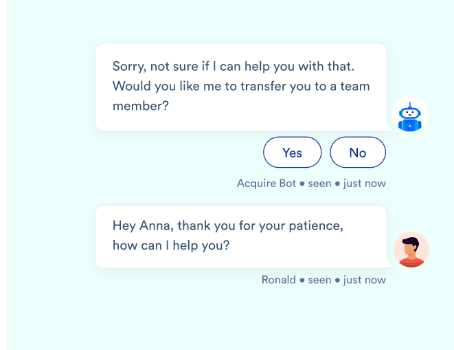Click "seen" status under the bot message
454x350 pixels.
click(x=319, y=184)
